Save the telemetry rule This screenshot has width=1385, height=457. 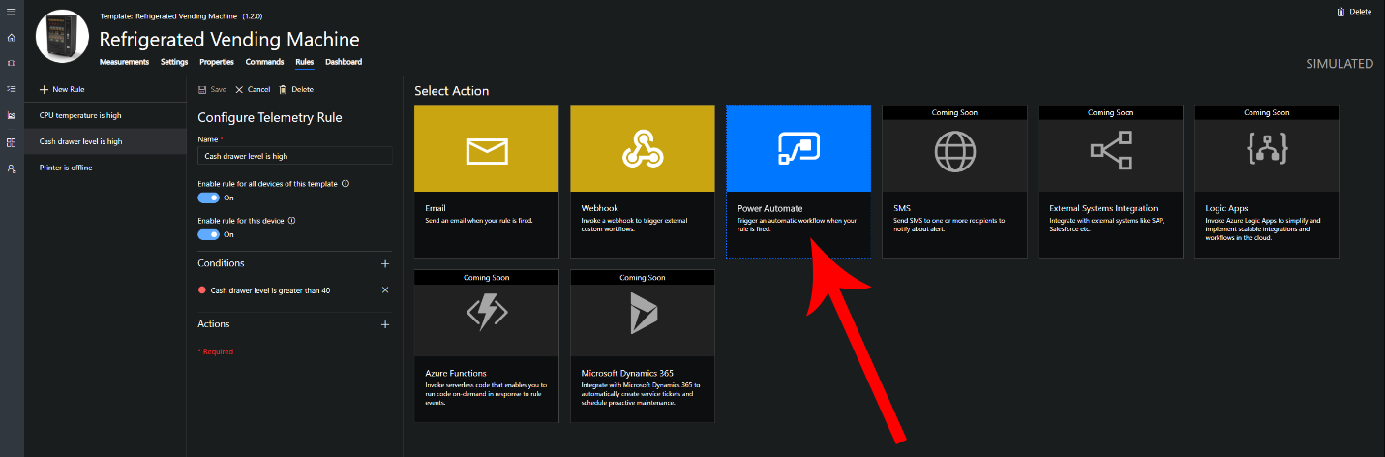pos(212,89)
